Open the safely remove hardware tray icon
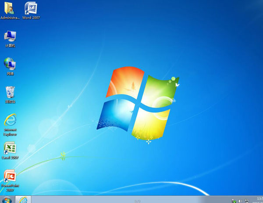Image resolution: width=263 pixels, height=203 pixels. pyautogui.click(x=234, y=201)
